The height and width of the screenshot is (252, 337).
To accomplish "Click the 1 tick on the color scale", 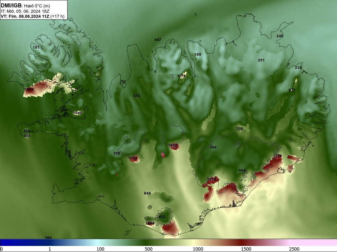I will pos(50,249).
